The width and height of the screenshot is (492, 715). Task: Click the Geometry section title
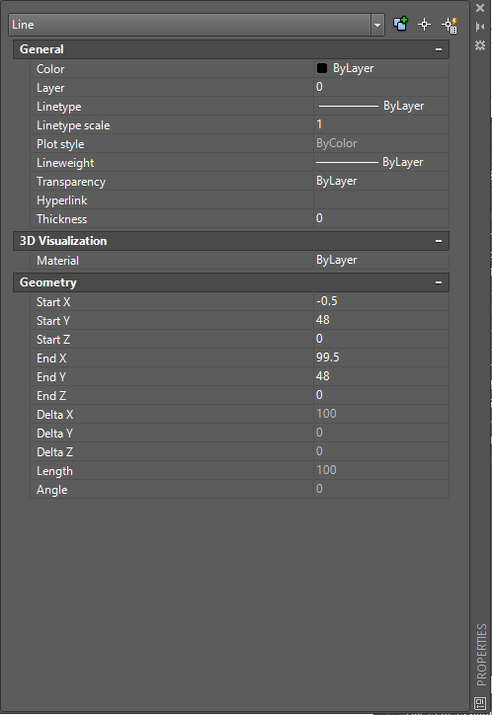(x=47, y=282)
